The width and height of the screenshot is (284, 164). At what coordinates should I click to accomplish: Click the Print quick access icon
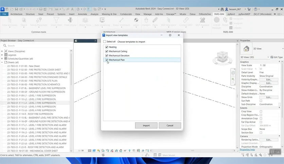pos(41,9)
